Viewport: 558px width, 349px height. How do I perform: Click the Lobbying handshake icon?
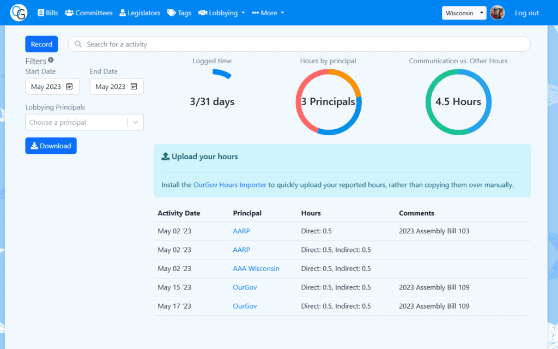203,13
